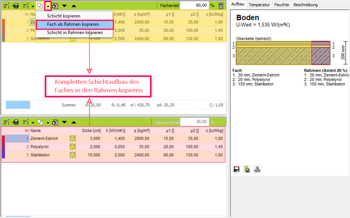Click add layer icon in Fach toolbar
350x218 pixels.
tap(6, 6)
